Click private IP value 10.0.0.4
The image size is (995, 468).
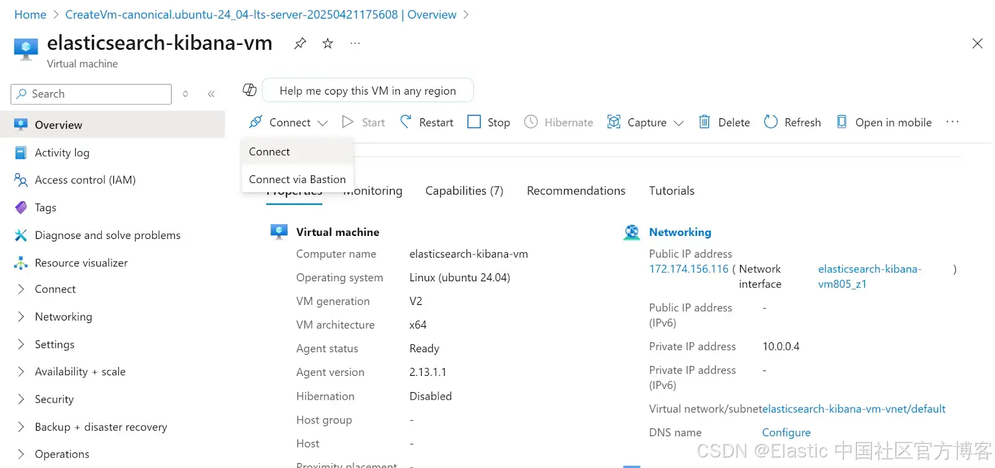tap(781, 347)
